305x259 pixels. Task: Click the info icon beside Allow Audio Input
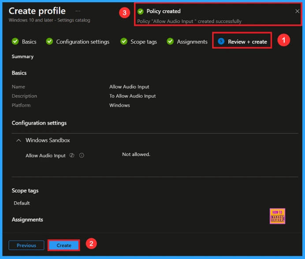coord(82,155)
